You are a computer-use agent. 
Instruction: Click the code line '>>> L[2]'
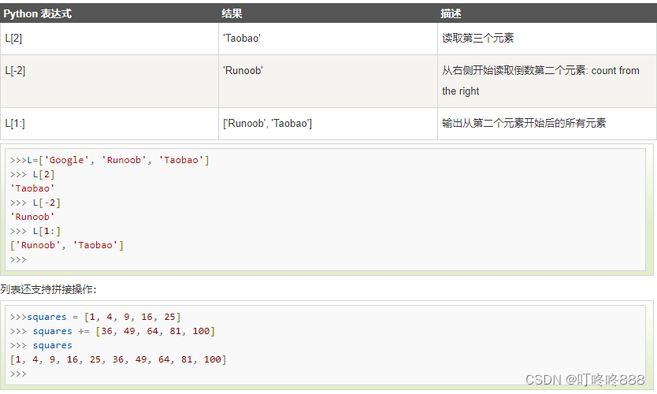coord(32,174)
